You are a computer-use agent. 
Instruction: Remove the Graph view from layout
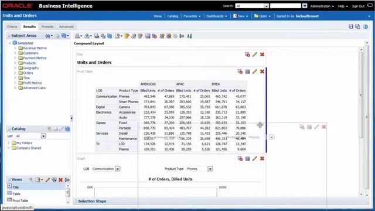coord(262,158)
